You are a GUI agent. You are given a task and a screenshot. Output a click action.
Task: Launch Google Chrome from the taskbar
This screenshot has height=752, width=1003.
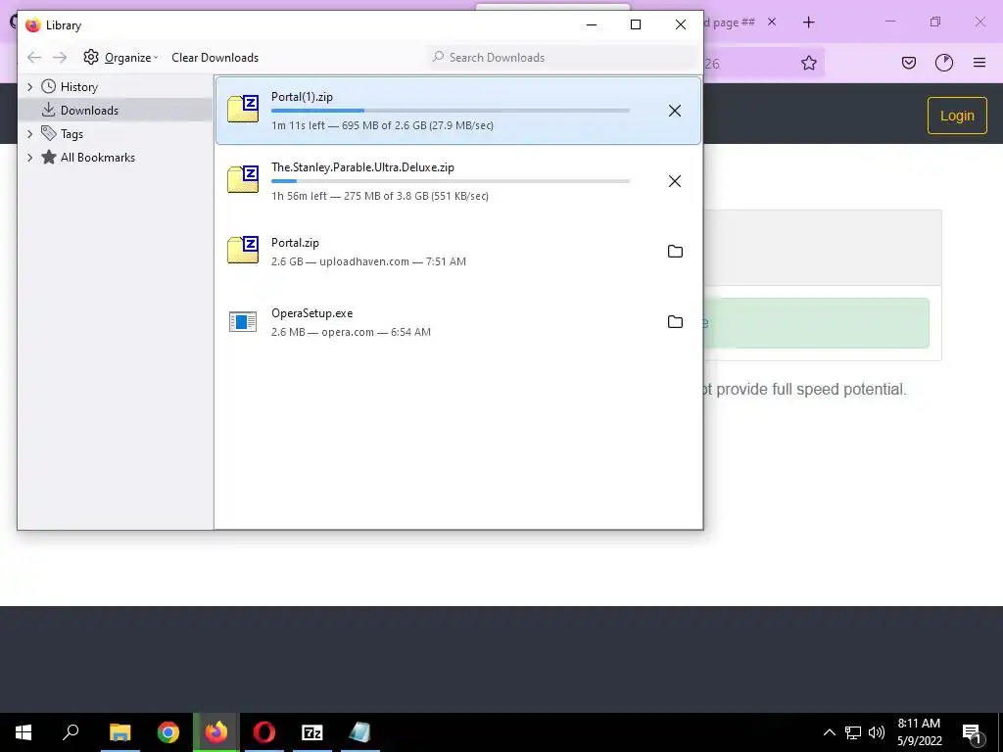point(168,732)
